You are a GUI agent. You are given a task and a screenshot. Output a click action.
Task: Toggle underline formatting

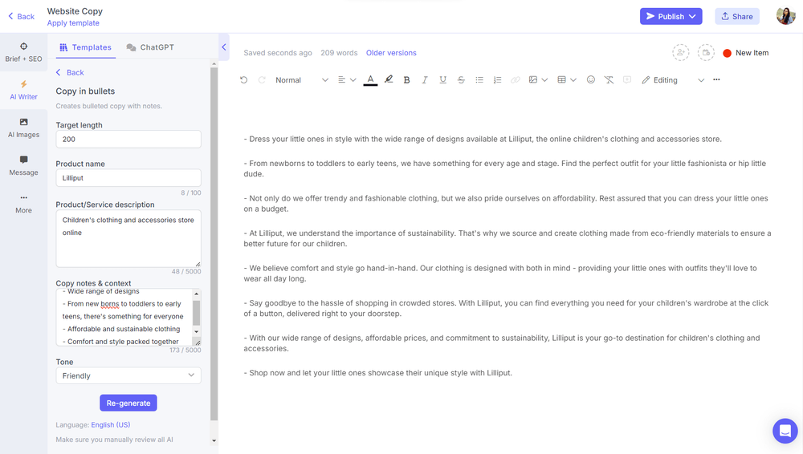[x=443, y=80]
